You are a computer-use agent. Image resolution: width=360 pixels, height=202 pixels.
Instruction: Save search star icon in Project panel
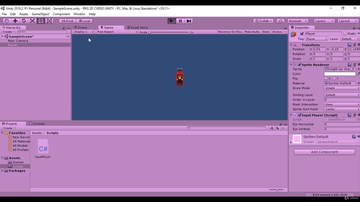pos(283,128)
